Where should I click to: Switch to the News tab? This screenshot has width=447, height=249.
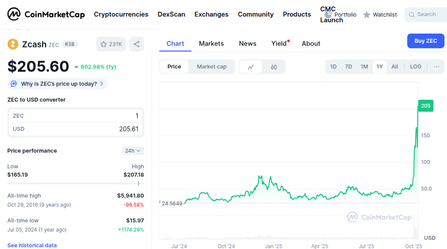coord(248,44)
